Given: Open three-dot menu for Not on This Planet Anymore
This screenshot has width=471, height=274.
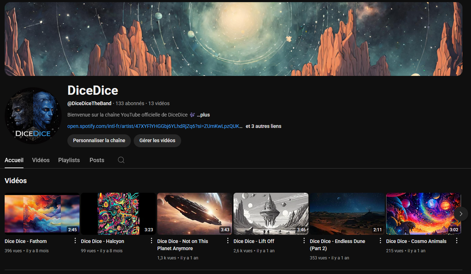Looking at the screenshot, I should (x=228, y=241).
